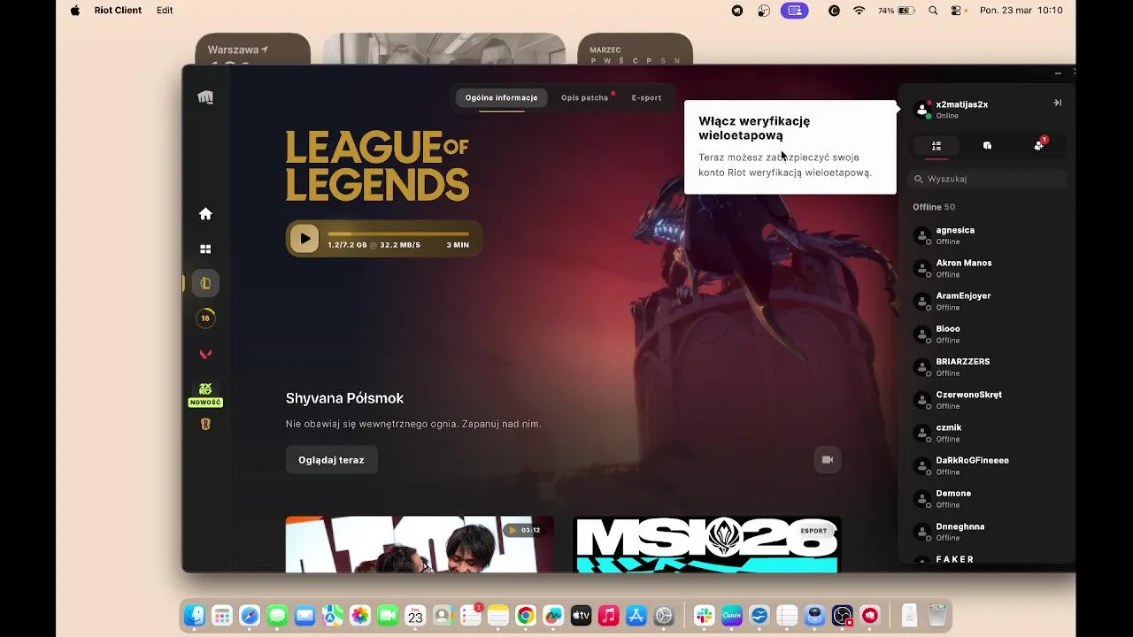Click the 74% battery indicator

pyautogui.click(x=896, y=11)
